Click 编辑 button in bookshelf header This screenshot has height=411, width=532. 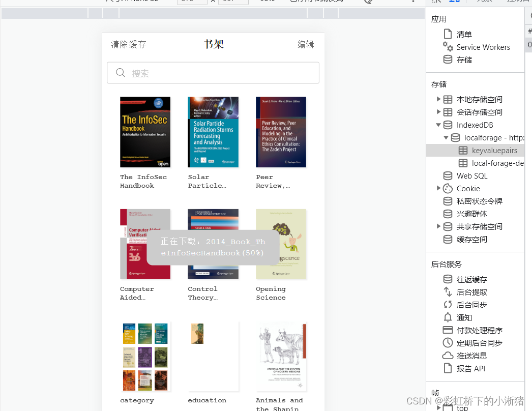coord(306,44)
